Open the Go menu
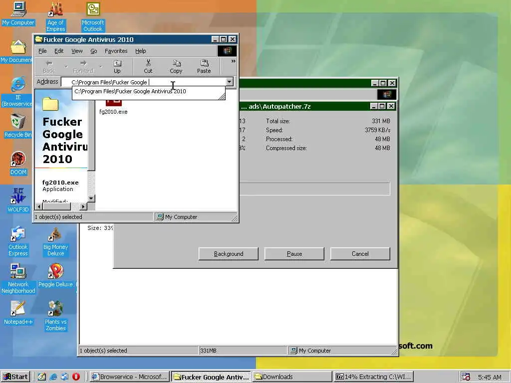511x383 pixels. tap(94, 51)
